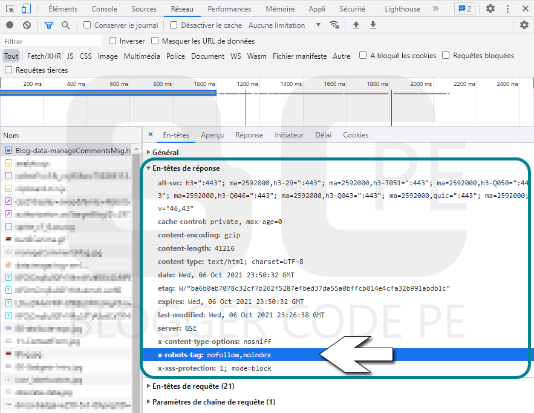
Task: Export HAR file with download arrow
Action: [373, 25]
